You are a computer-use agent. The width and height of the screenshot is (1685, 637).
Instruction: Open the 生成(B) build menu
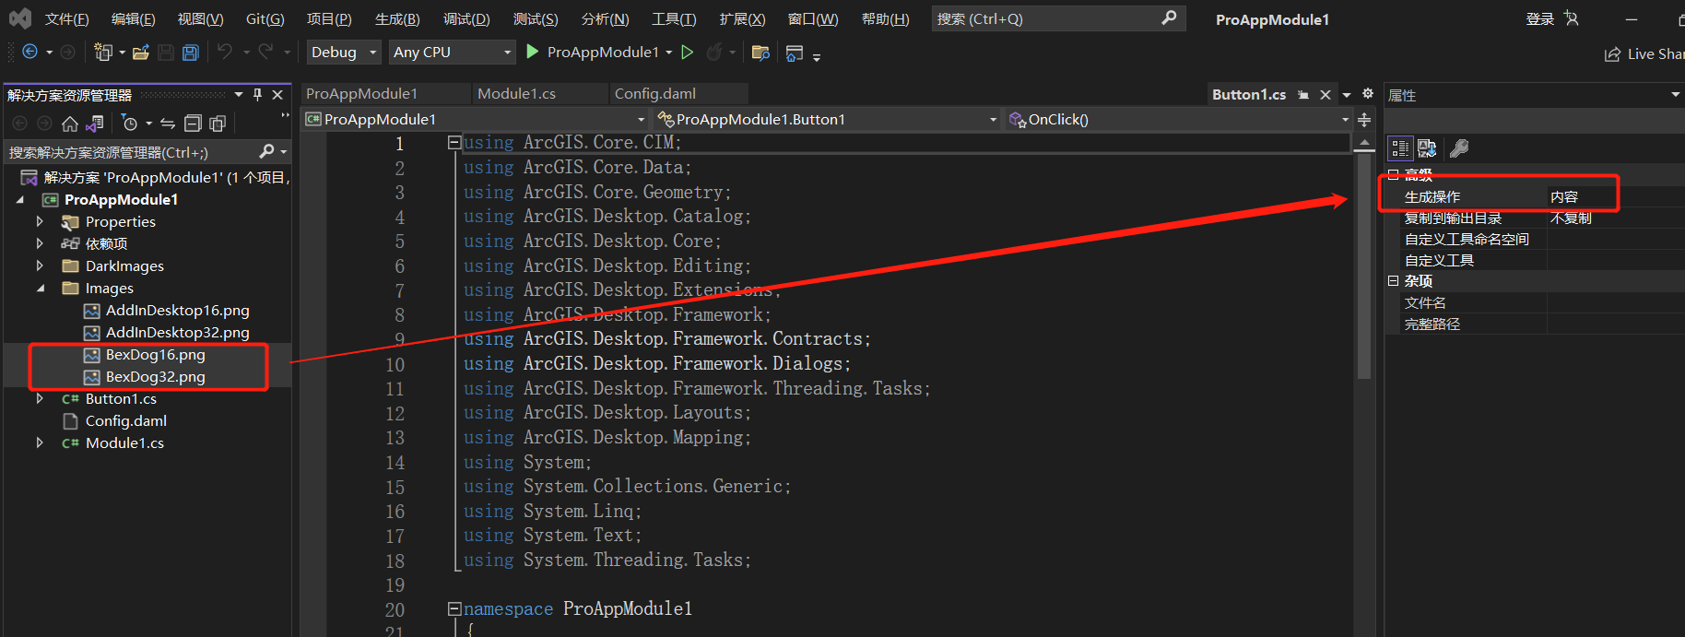pyautogui.click(x=397, y=19)
